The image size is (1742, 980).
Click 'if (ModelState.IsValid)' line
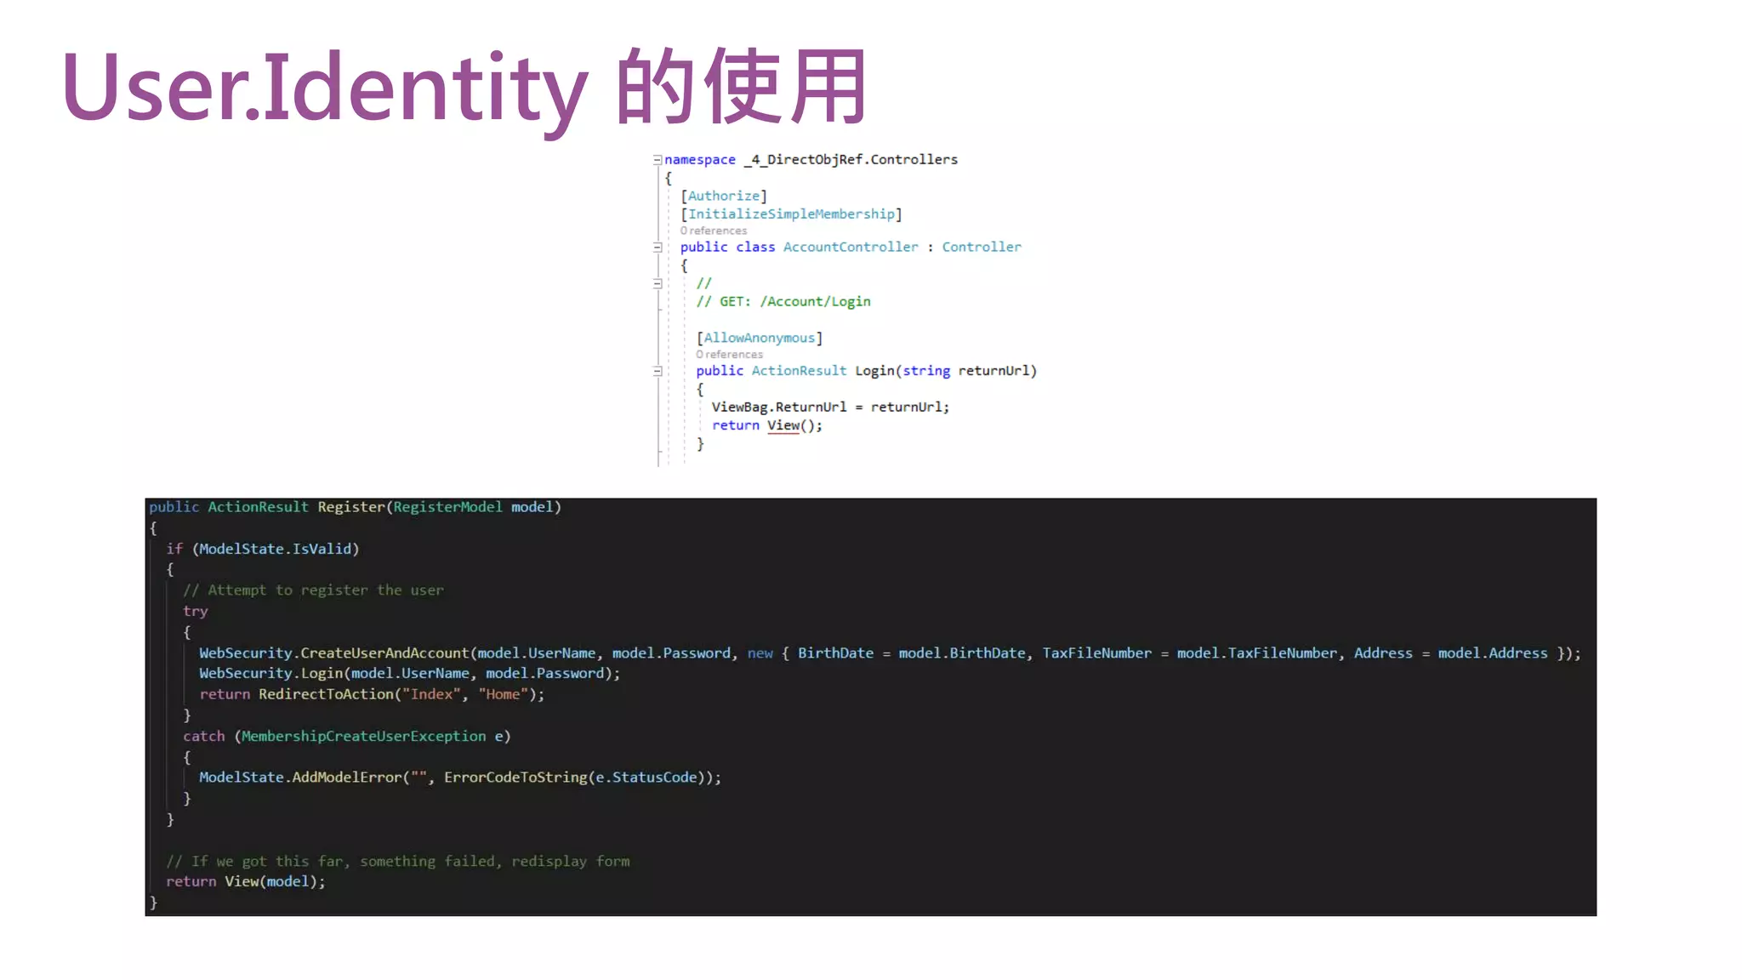(x=263, y=549)
